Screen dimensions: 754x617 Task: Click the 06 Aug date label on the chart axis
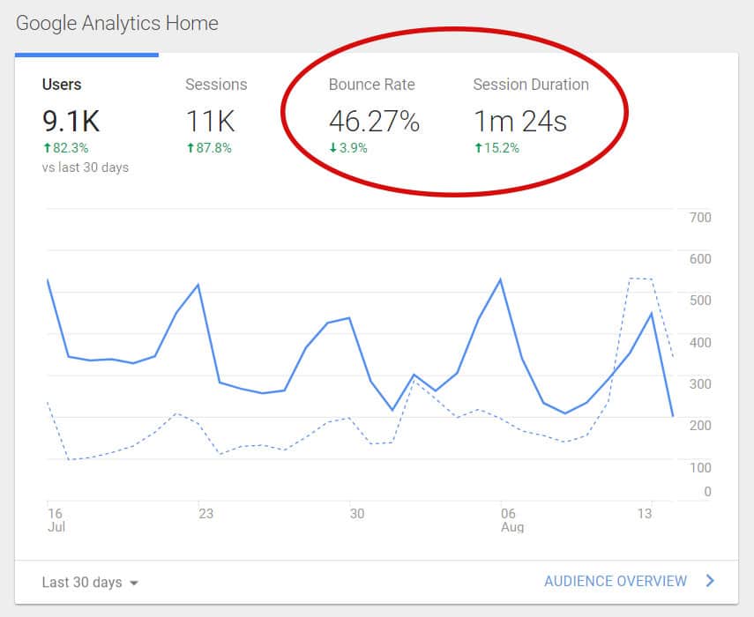tap(512, 520)
